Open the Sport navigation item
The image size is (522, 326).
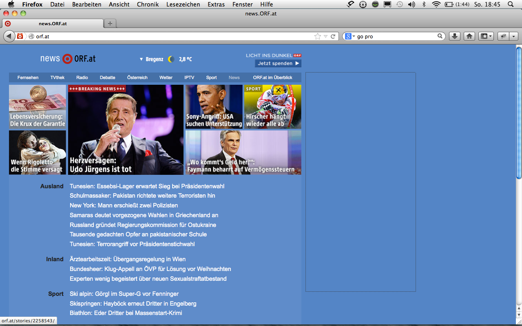tap(211, 77)
